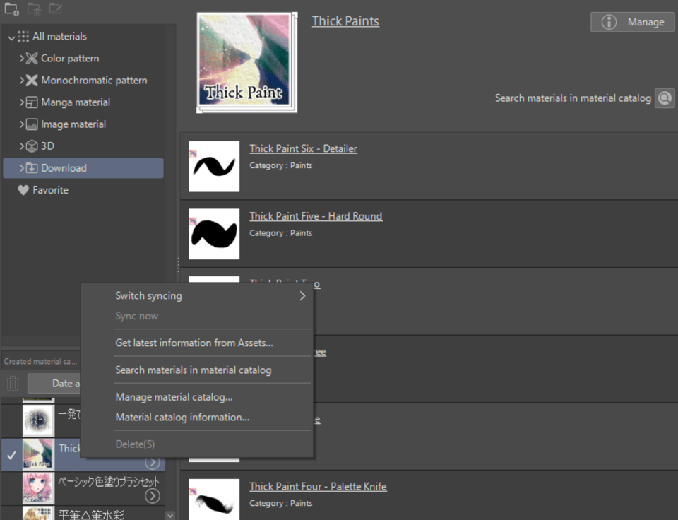Click the create new folder icon

(x=12, y=9)
